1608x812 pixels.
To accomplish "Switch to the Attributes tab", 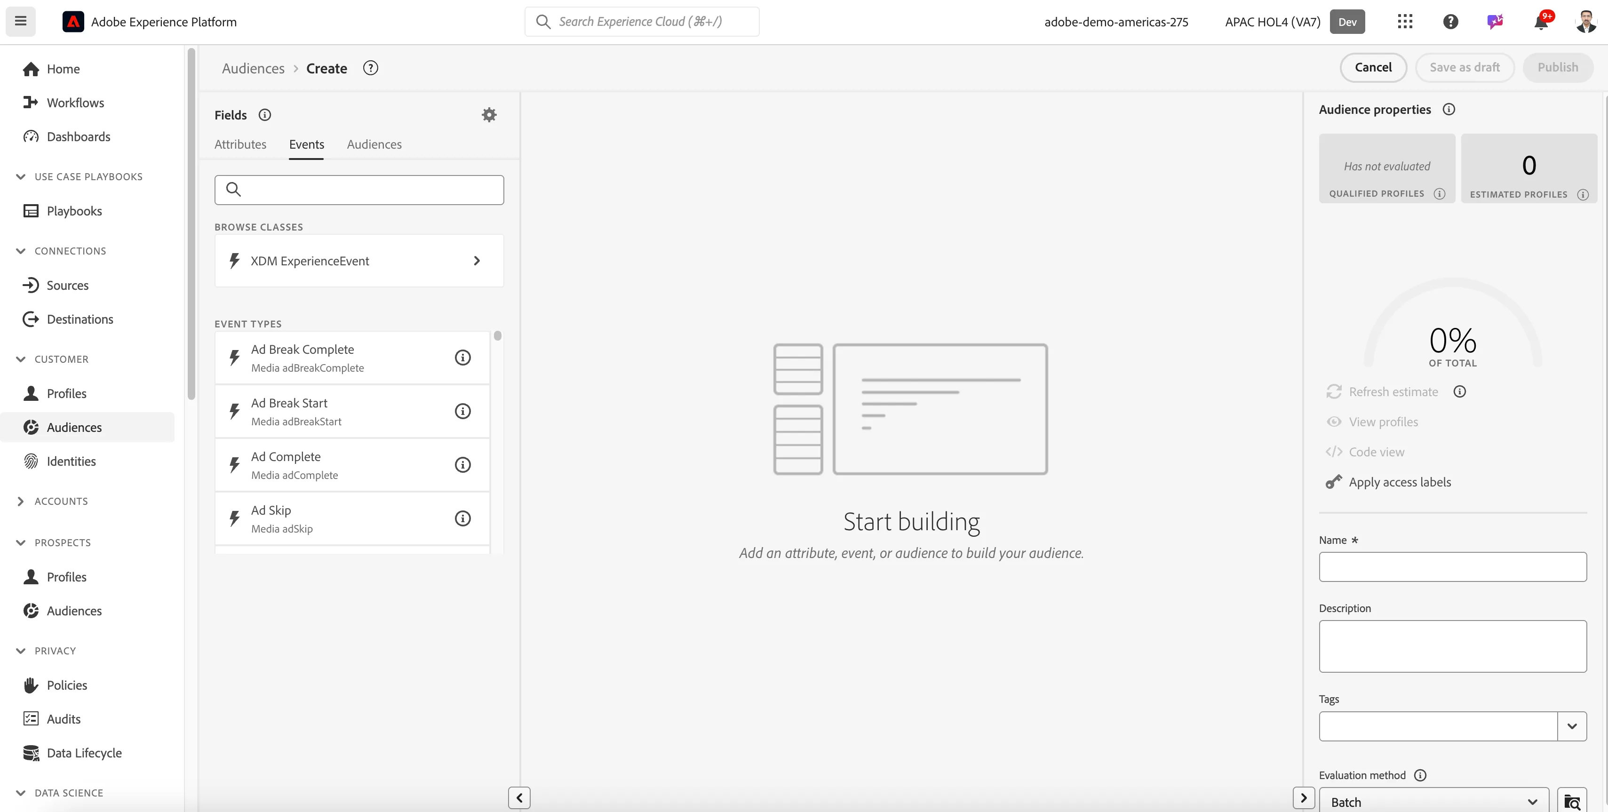I will (x=240, y=144).
